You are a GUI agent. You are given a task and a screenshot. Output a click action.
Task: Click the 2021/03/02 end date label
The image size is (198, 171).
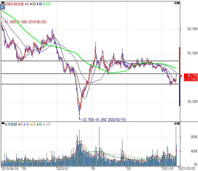(x=187, y=169)
